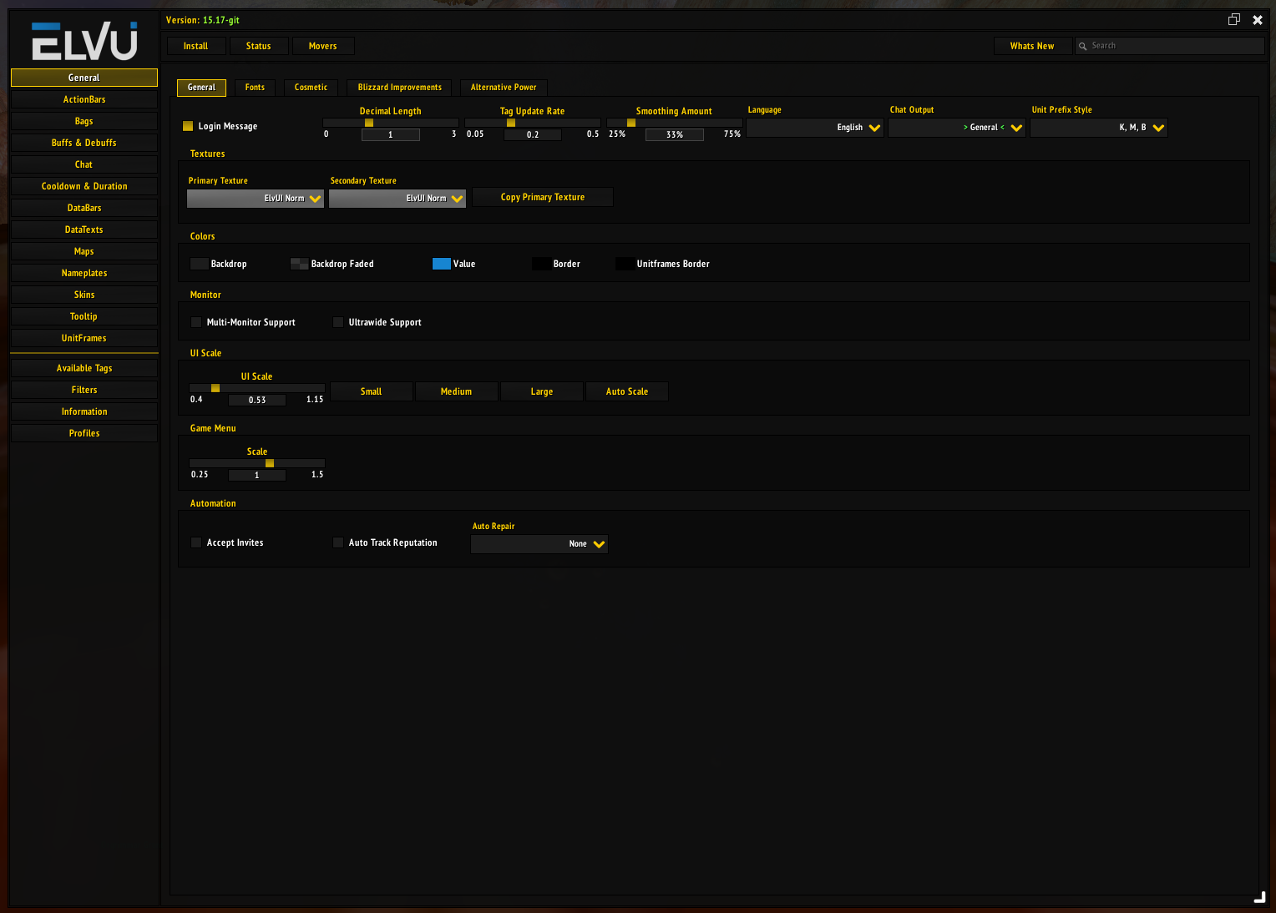Click the Auto Scale button
Screen dimensions: 1276x913
coord(627,391)
